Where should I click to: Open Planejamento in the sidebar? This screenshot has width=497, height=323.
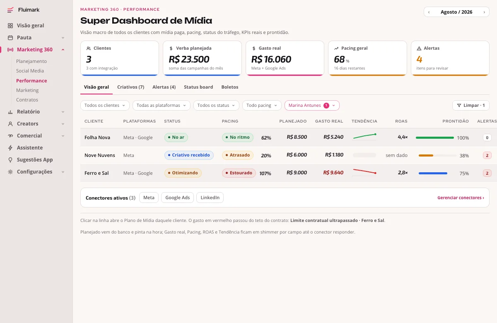coord(31,61)
